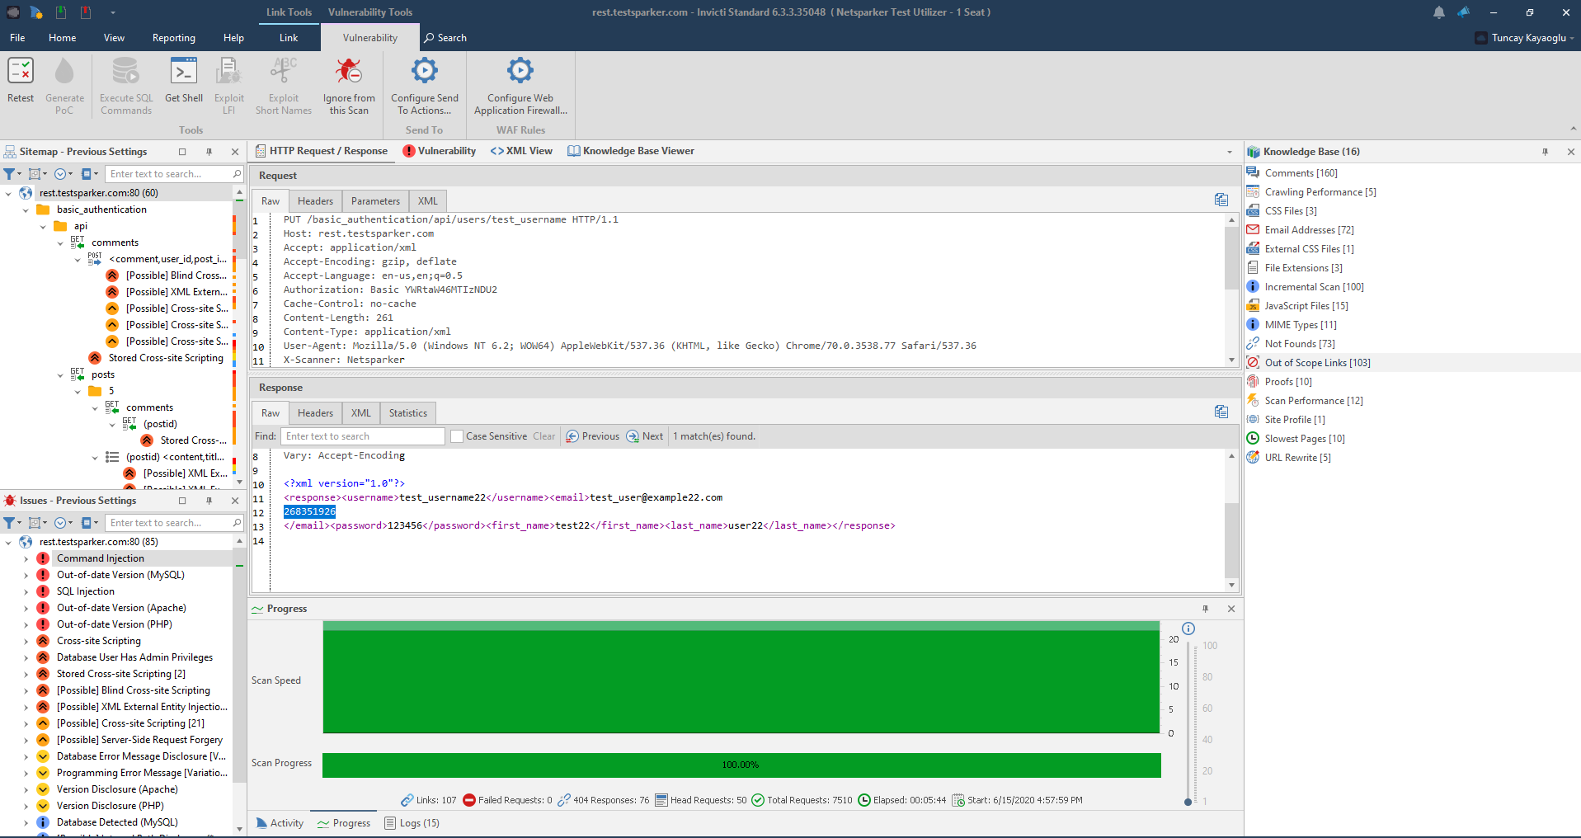Screen dimensions: 1581x838
Task: Click the ribbon Search box
Action: (445, 38)
